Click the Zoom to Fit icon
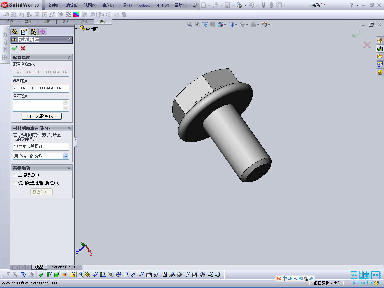Image resolution: width=384 pixels, height=288 pixels. coord(189,24)
